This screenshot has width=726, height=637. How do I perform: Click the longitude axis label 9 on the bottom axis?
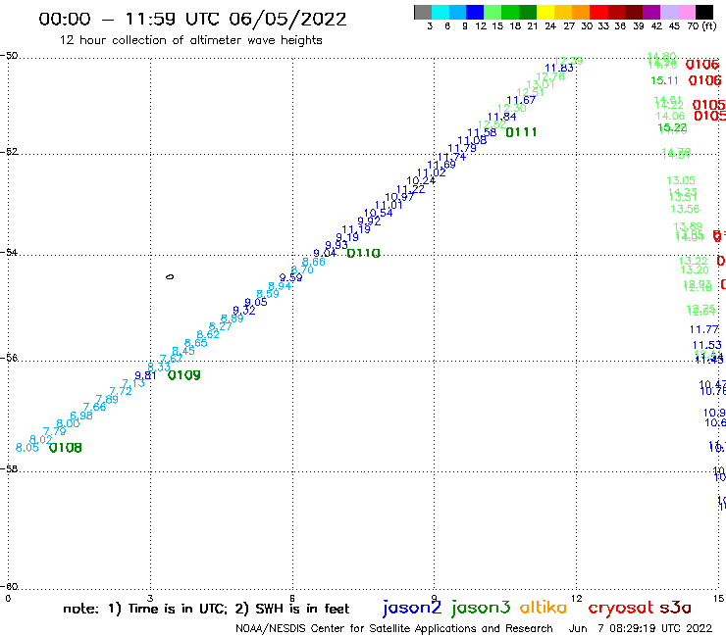tap(434, 598)
